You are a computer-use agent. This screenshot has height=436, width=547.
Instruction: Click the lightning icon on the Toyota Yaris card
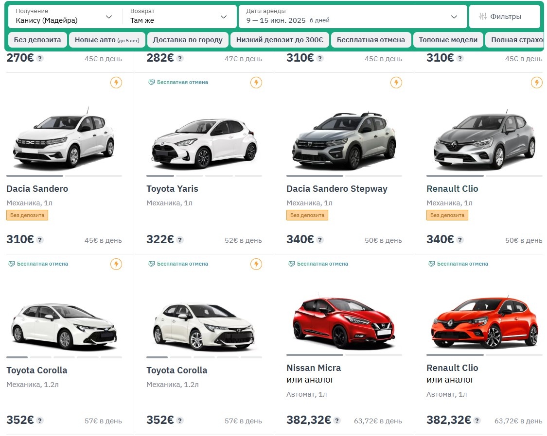pos(256,83)
